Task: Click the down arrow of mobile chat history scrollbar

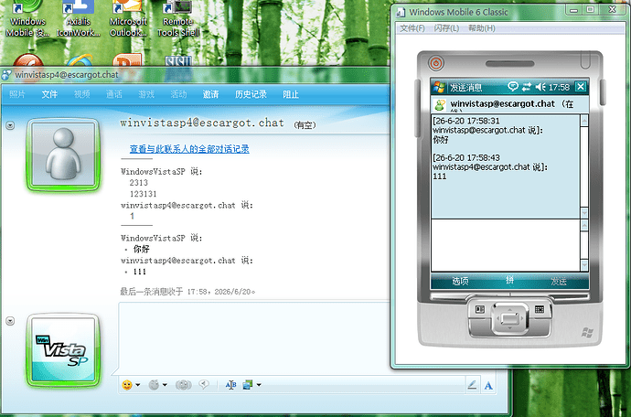Action: [x=584, y=212]
